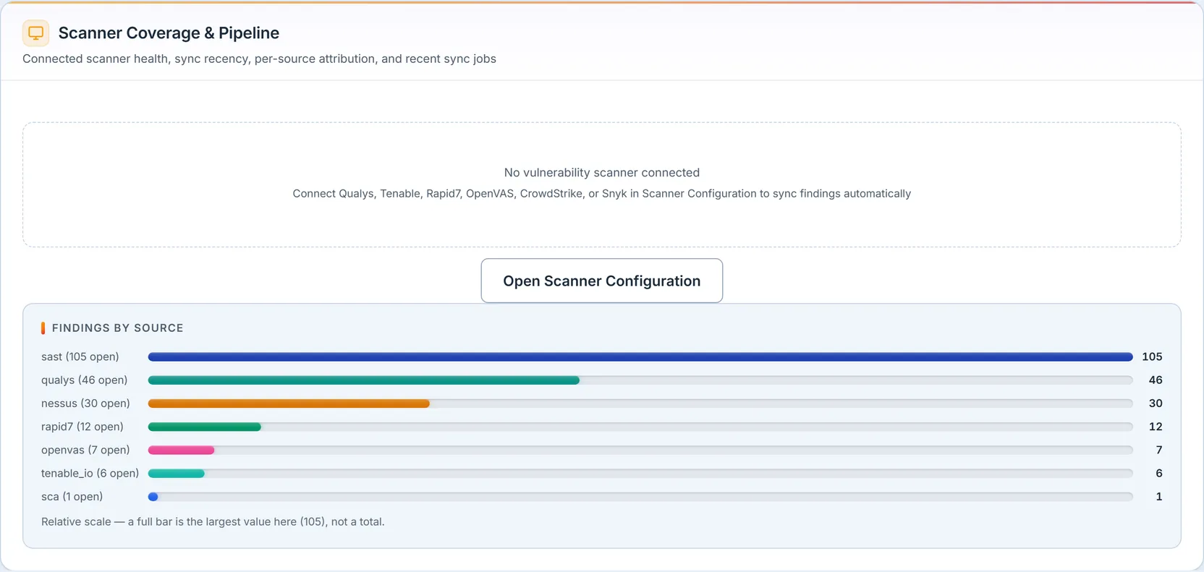The width and height of the screenshot is (1204, 572).
Task: Select the 'sca (1 open)' label
Action: 72,497
